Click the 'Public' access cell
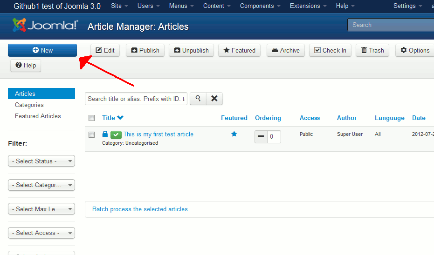 tap(306, 134)
